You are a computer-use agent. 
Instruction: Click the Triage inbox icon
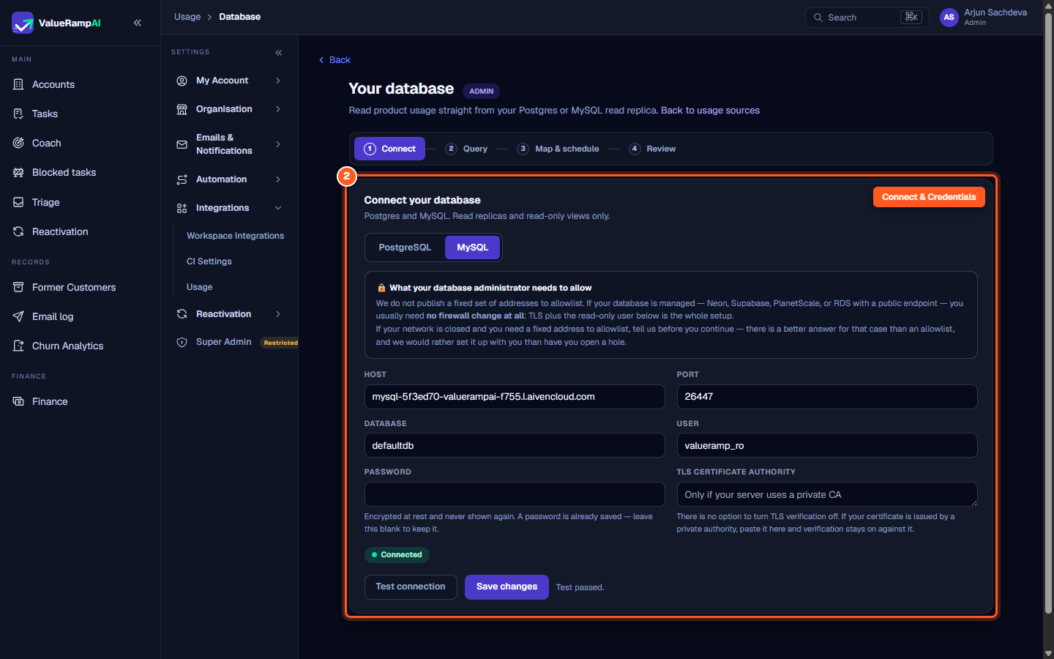point(18,202)
